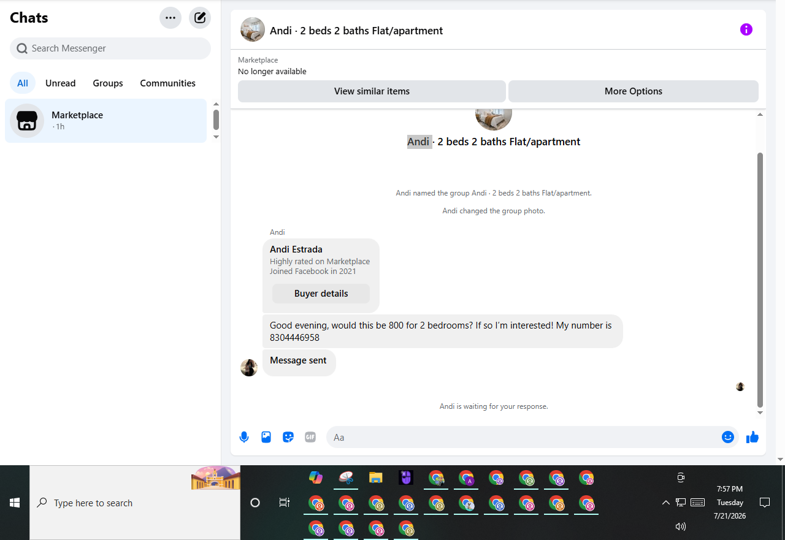This screenshot has height=540, width=785.
Task: Open Task View on the taskbar
Action: 285,503
